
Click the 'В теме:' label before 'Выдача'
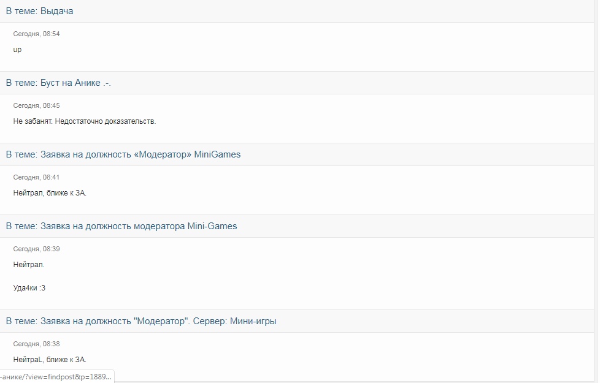[22, 11]
